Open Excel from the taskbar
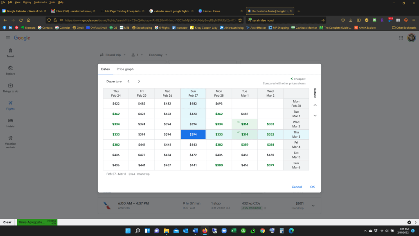The image size is (419, 236). [x=234, y=231]
